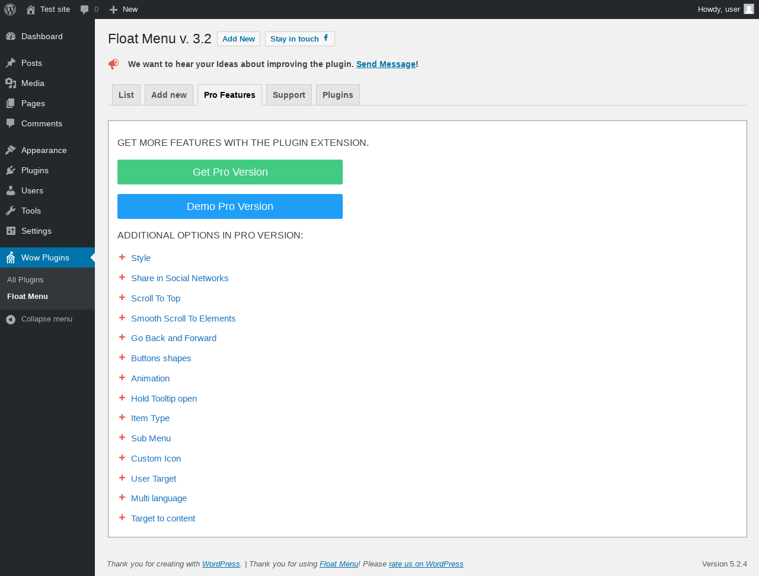Click the Appearance paintbrush icon
The image size is (759, 576).
pos(11,150)
